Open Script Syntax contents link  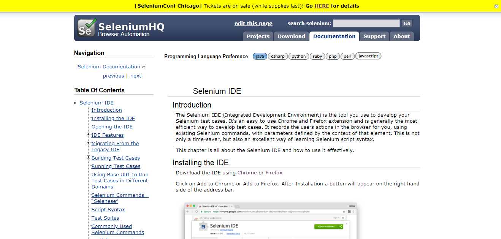[108, 209]
